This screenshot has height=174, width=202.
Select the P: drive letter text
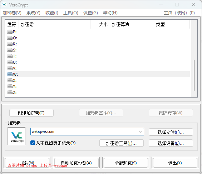pyautogui.click(x=15, y=32)
